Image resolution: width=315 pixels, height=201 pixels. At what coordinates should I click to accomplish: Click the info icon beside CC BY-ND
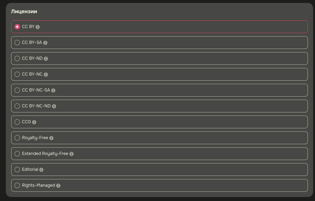[x=46, y=59]
